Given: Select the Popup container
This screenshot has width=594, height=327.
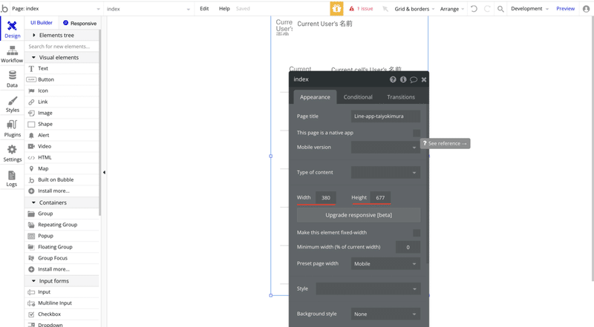Looking at the screenshot, I should pos(63,235).
